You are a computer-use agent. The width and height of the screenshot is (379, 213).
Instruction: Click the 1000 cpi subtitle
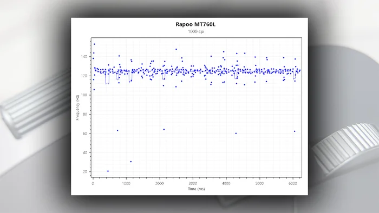coord(196,31)
